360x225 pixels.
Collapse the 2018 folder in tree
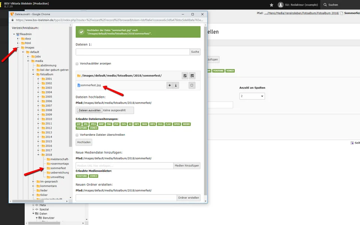[x=38, y=155]
